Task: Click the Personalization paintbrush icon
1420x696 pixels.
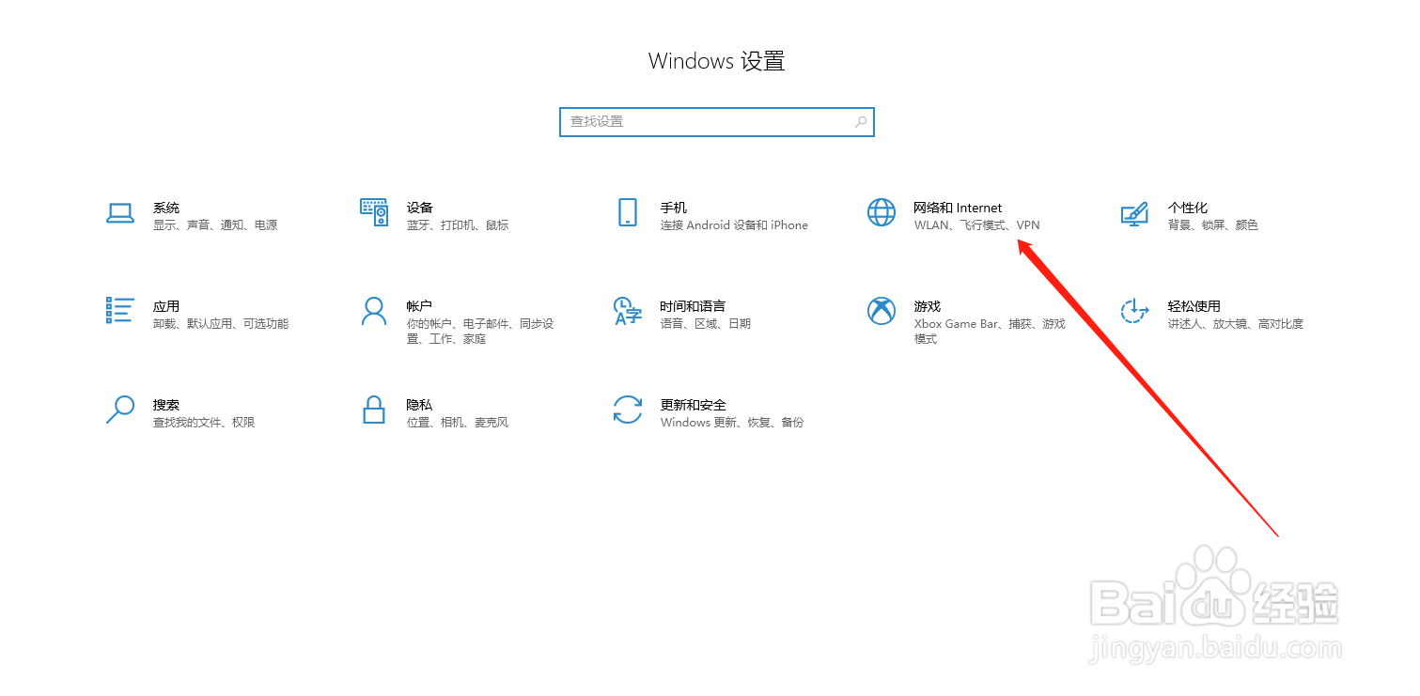Action: pyautogui.click(x=1135, y=213)
